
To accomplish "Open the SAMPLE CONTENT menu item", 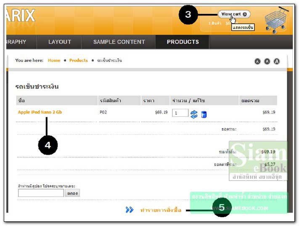I will pyautogui.click(x=119, y=42).
